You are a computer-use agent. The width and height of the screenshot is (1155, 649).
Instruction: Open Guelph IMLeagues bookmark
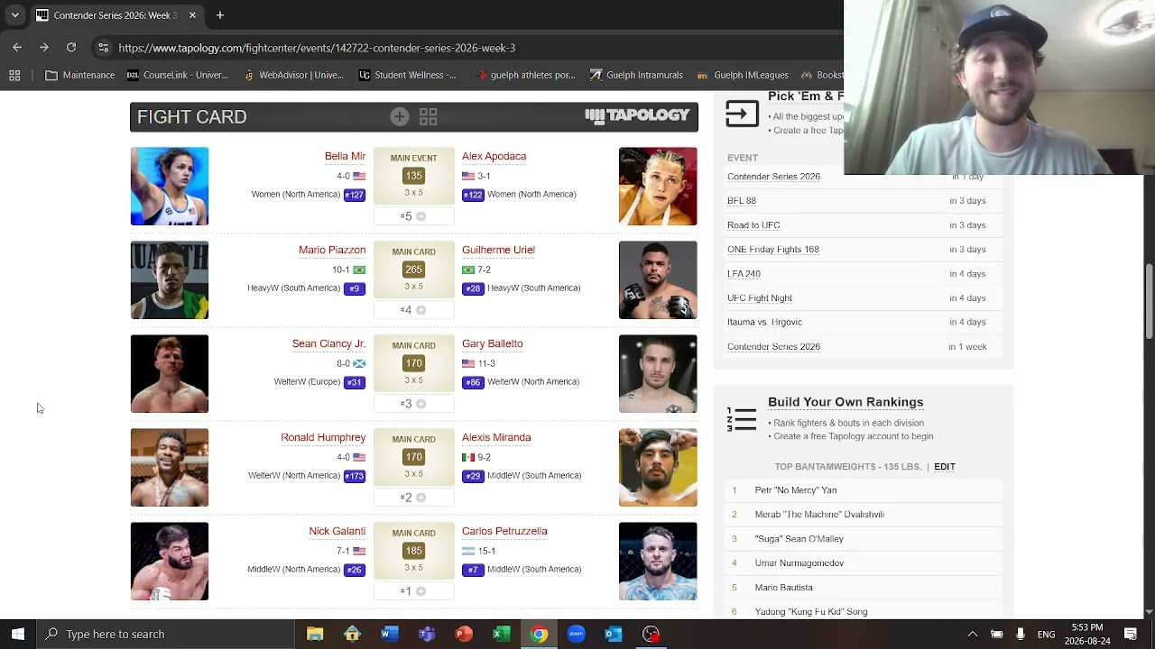point(744,75)
